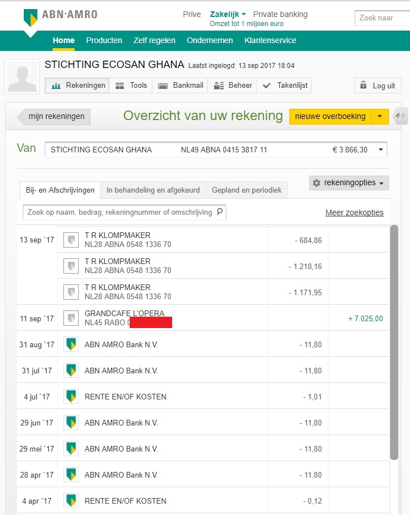Switch to Gepland en periodiek tab
The height and width of the screenshot is (515, 410).
(x=246, y=190)
